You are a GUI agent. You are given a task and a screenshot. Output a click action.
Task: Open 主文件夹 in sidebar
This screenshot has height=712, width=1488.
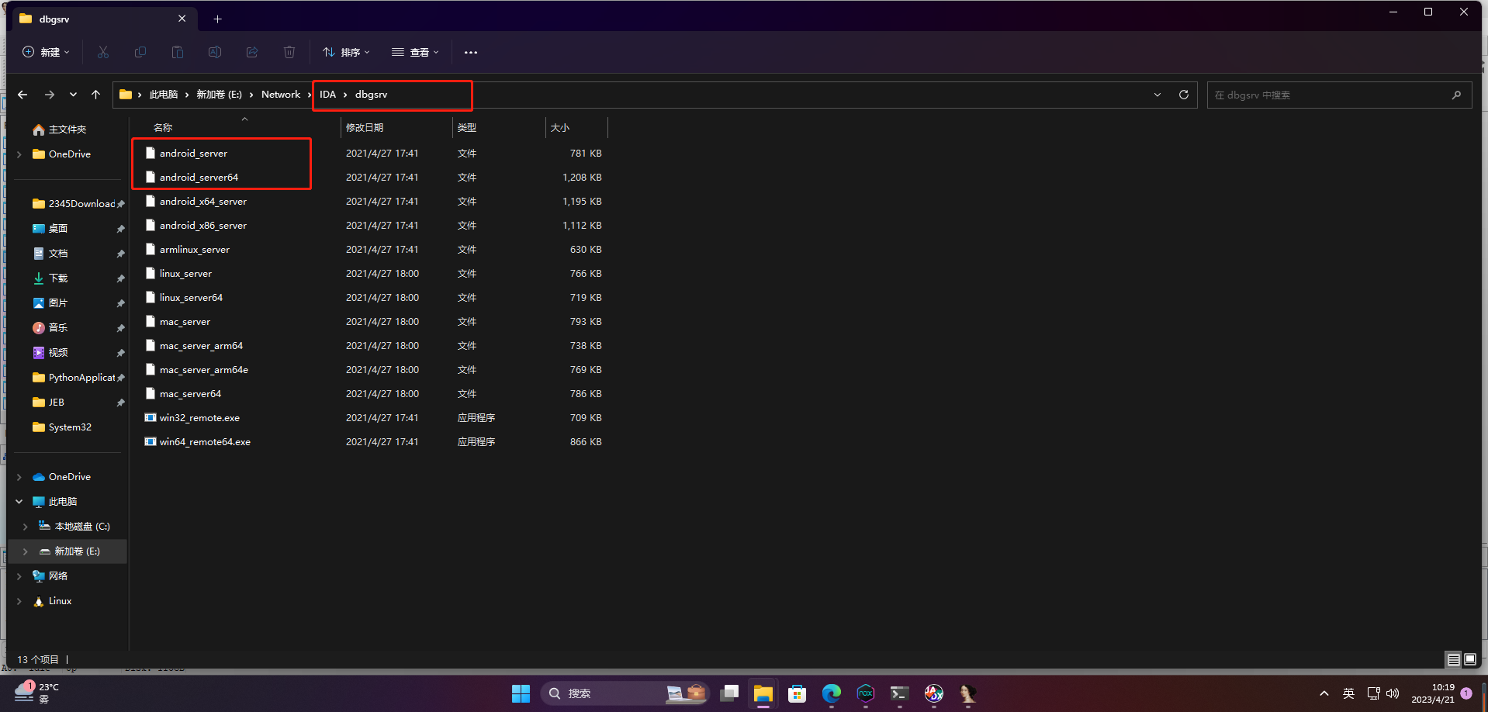click(x=60, y=130)
